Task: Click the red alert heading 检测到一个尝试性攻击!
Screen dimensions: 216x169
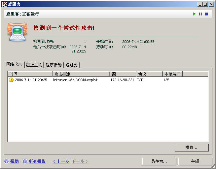Action: (x=64, y=28)
